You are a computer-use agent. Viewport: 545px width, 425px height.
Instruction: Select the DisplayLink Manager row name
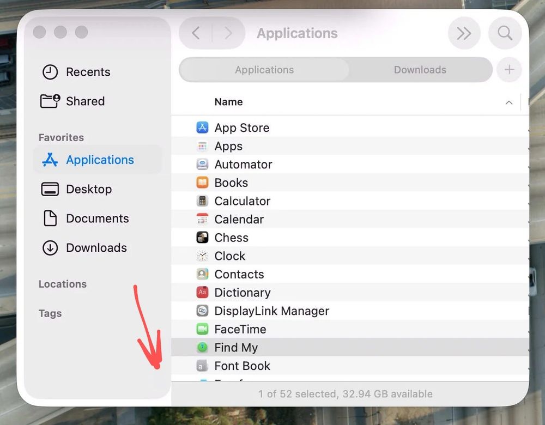point(271,311)
